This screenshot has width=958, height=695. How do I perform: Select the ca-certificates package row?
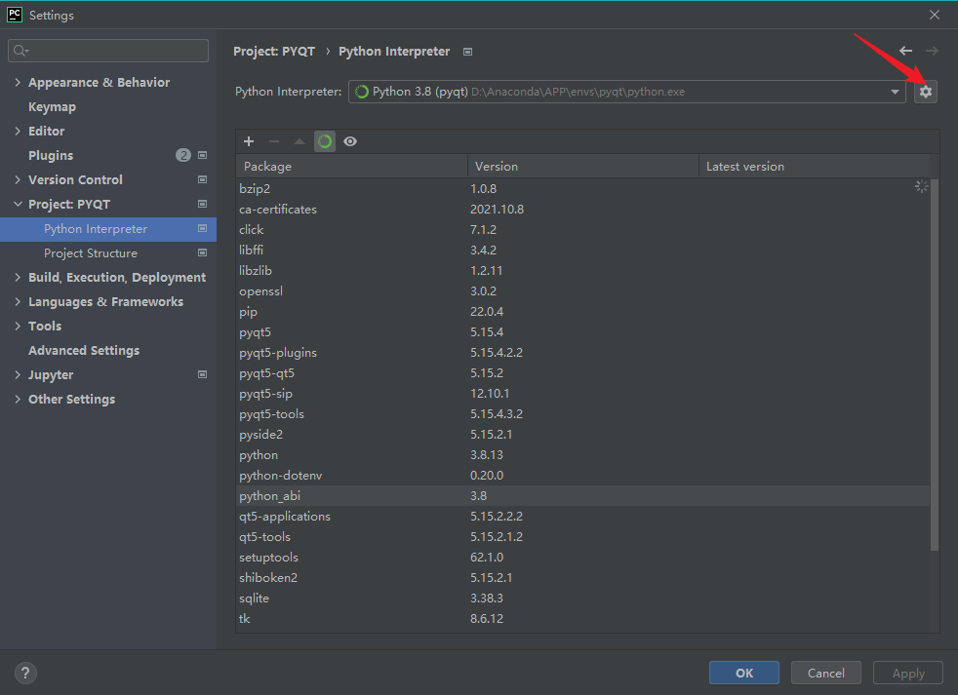pyautogui.click(x=582, y=209)
